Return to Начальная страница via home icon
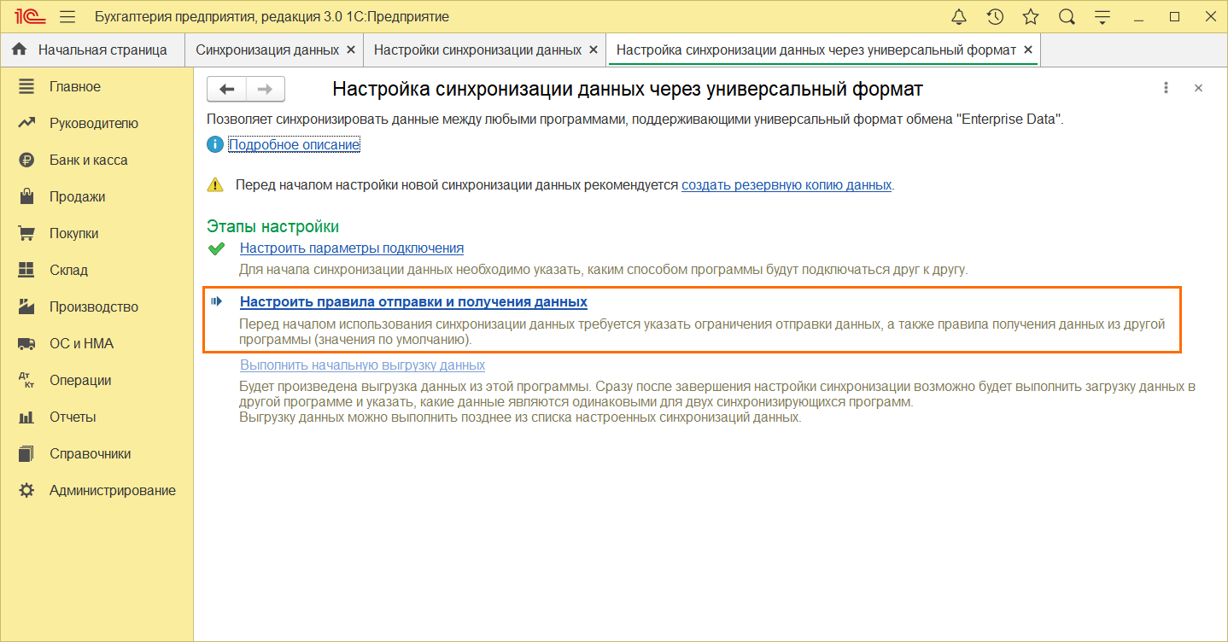Screen dimensions: 1228x642 19,50
